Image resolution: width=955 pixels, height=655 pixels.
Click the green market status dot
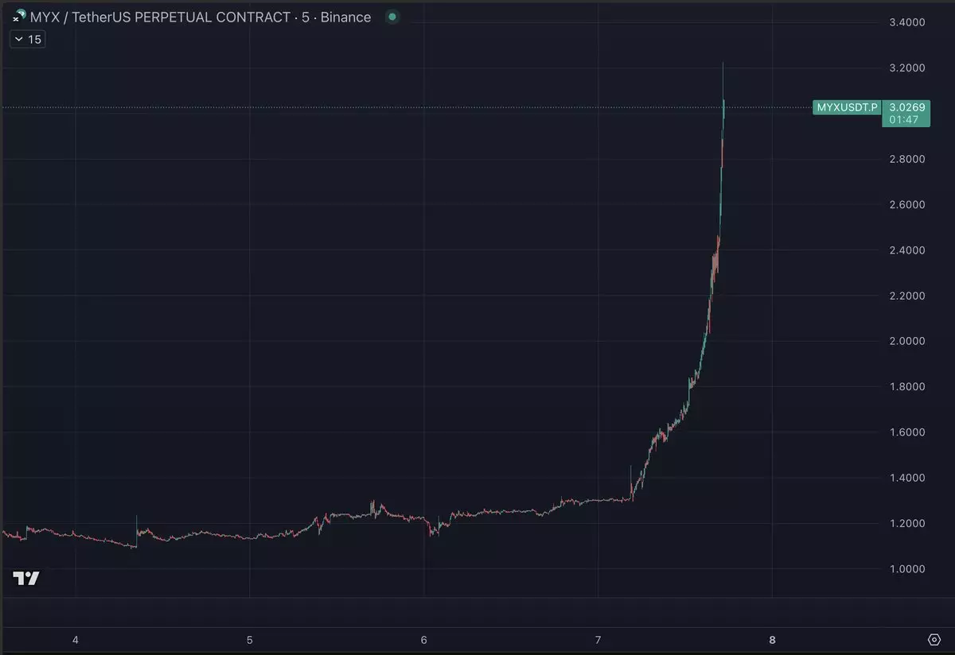[x=392, y=17]
